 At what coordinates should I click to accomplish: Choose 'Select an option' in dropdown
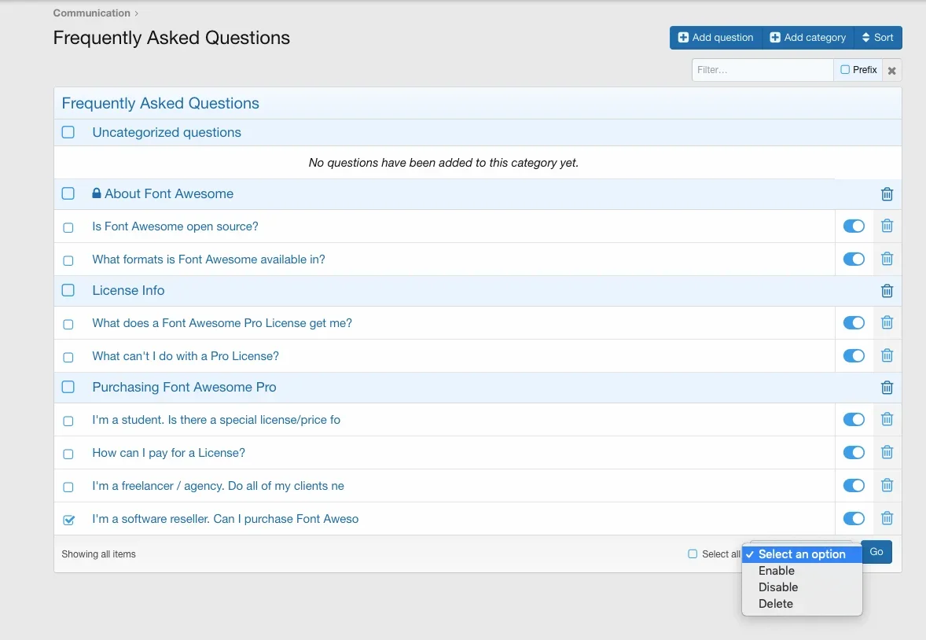[802, 554]
